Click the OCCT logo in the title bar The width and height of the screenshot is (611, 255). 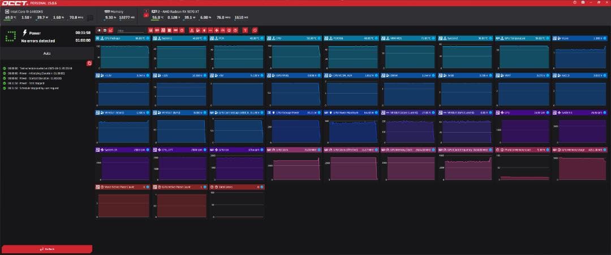pyautogui.click(x=14, y=4)
